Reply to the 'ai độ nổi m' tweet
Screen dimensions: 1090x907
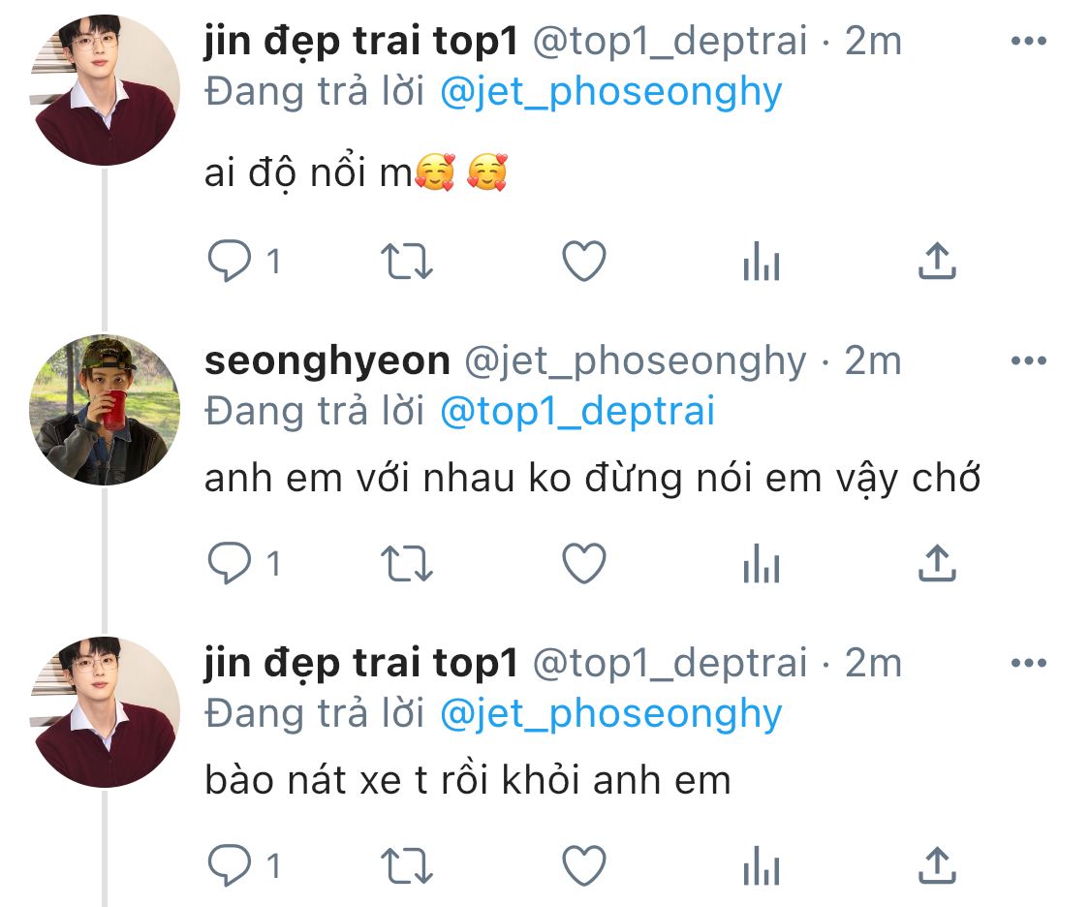pyautogui.click(x=230, y=262)
